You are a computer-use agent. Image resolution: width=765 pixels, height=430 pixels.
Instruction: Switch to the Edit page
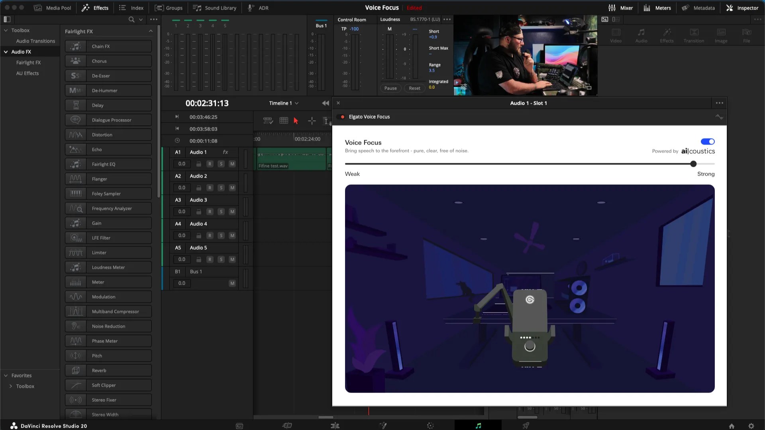tap(335, 425)
